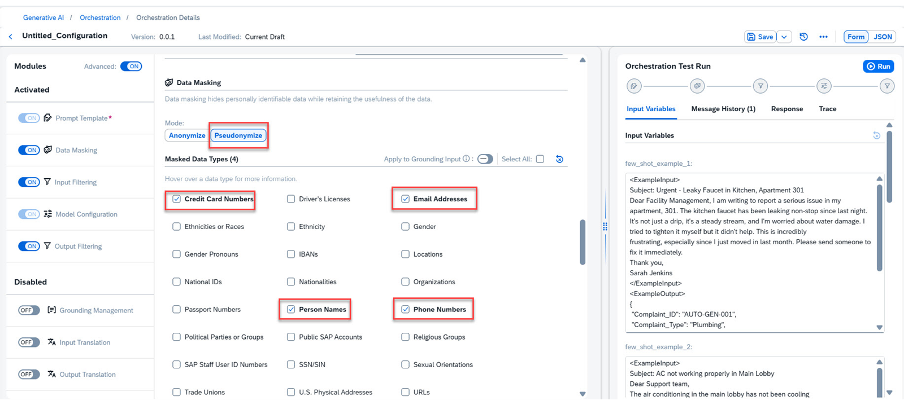Check the URLs checkbox
This screenshot has width=904, height=405.
[405, 393]
